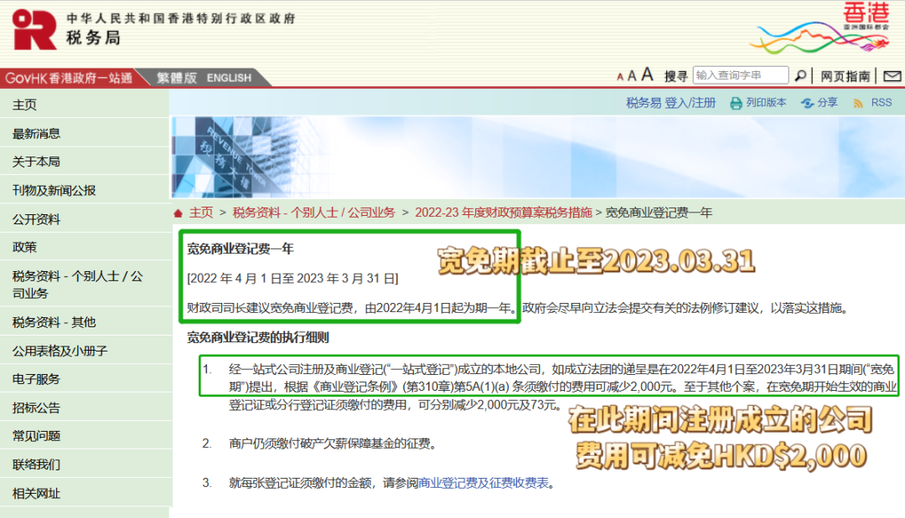Open GovHK 香港政府一站通 link
The image size is (905, 518).
coord(69,78)
